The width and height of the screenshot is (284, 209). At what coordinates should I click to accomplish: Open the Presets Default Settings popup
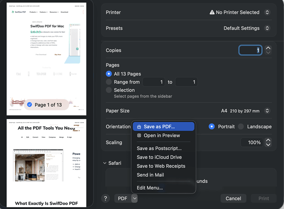tap(267, 28)
